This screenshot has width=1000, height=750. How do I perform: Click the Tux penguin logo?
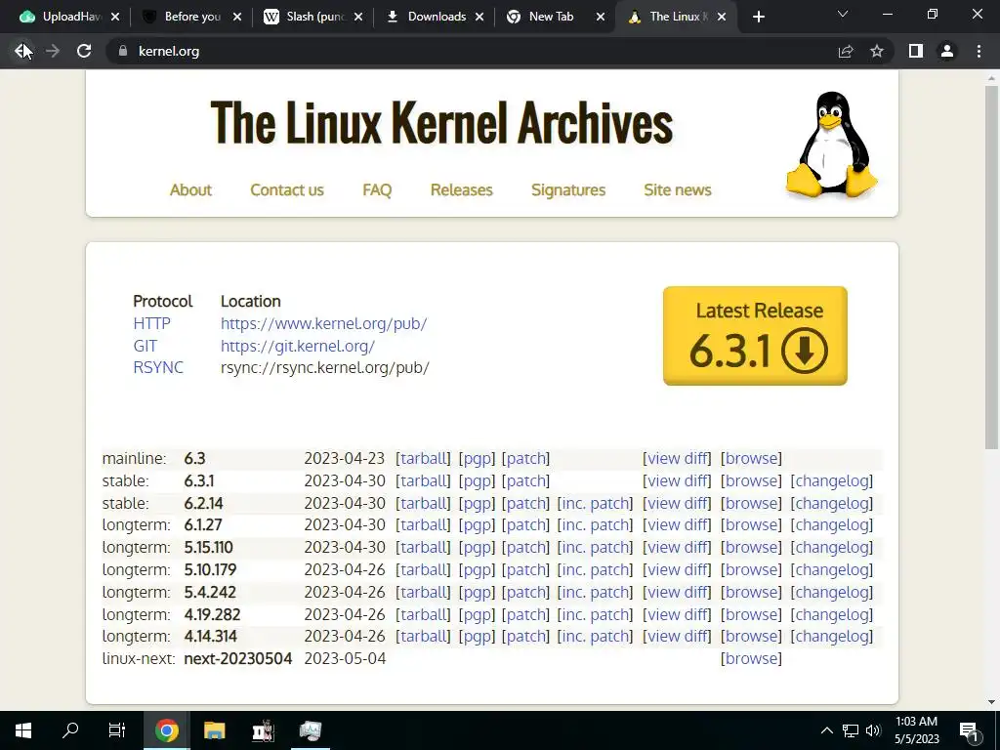point(832,145)
